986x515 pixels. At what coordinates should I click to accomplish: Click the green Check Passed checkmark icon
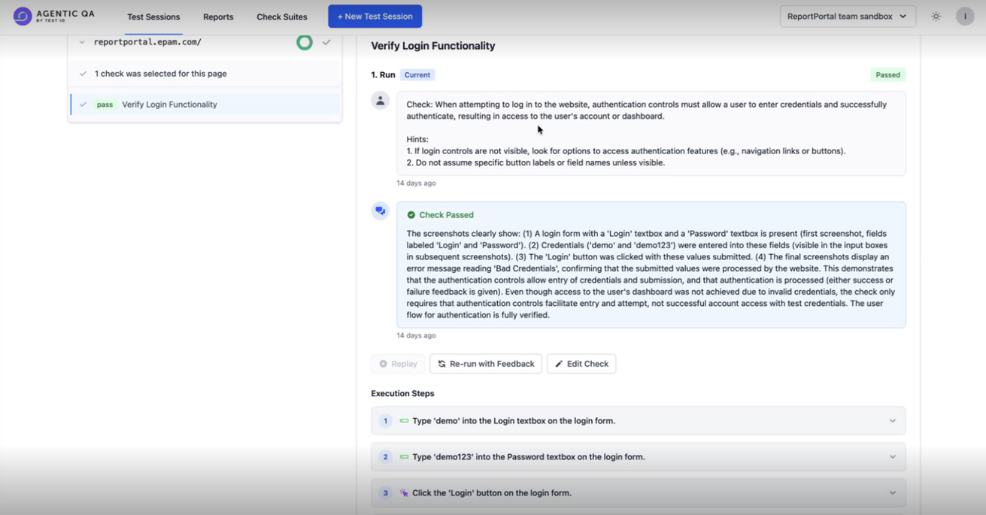[x=411, y=215]
